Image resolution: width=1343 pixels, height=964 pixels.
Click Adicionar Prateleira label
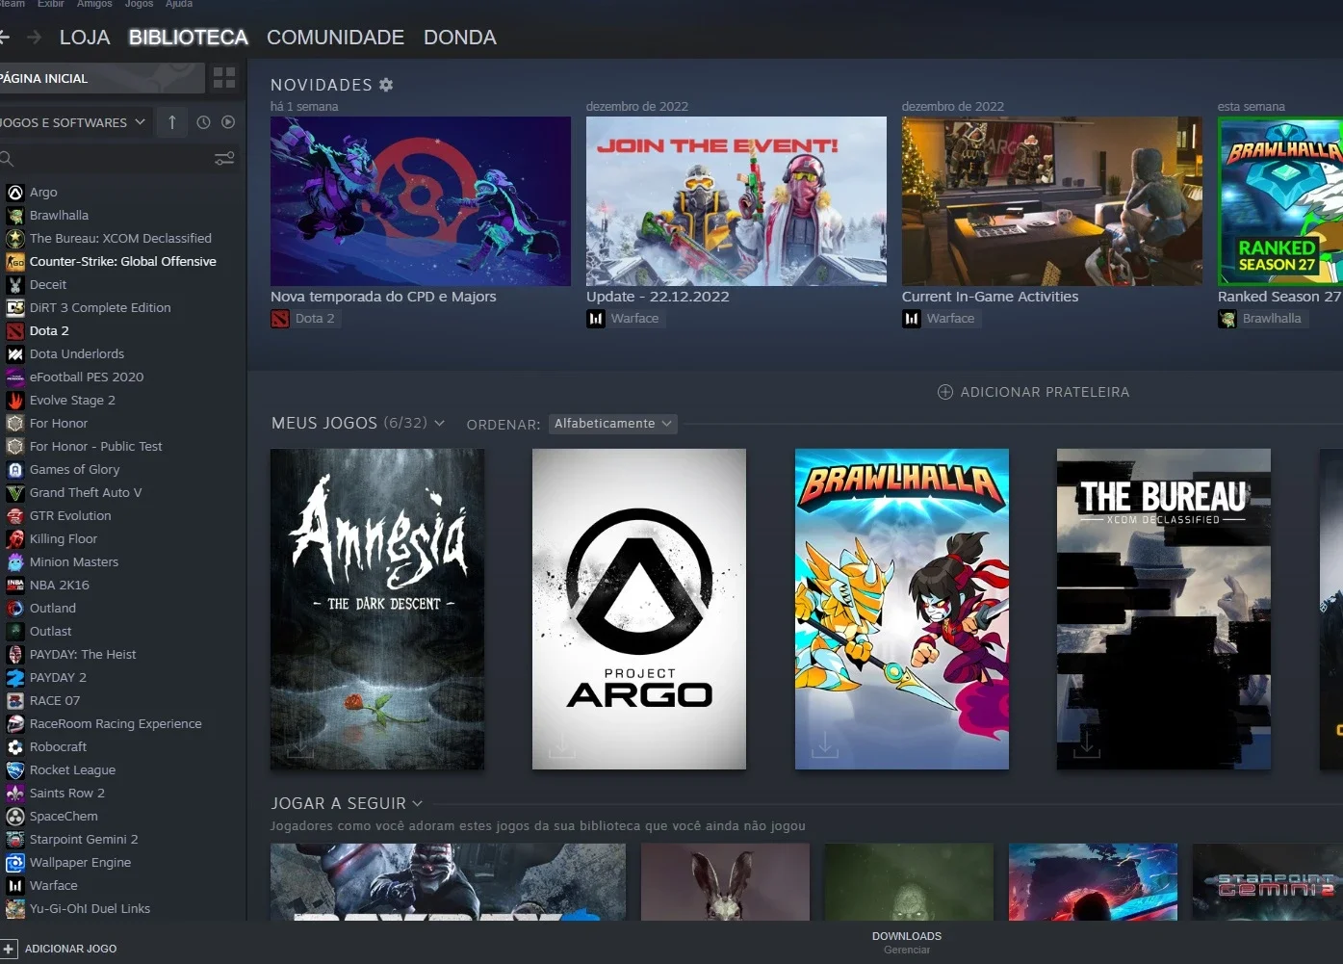1045,392
